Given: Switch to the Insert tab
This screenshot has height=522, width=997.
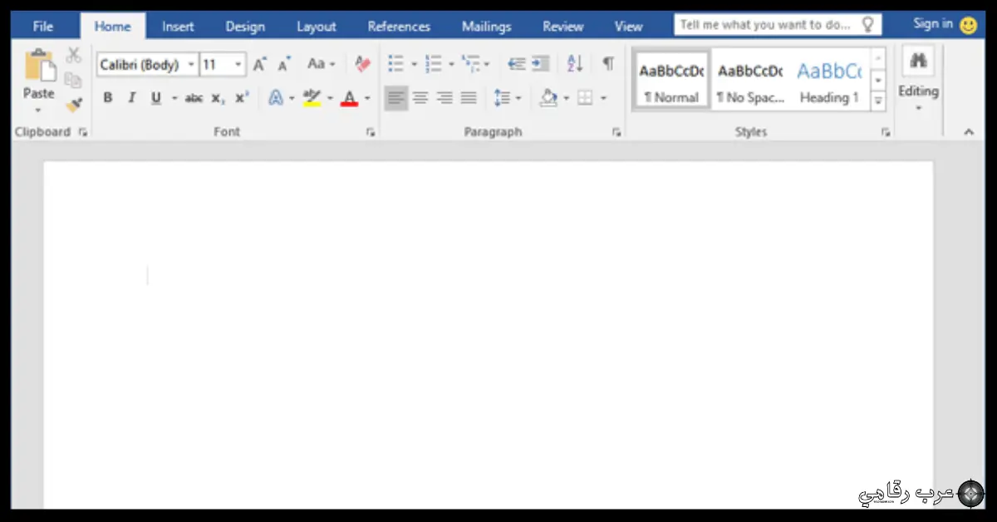Looking at the screenshot, I should pyautogui.click(x=178, y=27).
